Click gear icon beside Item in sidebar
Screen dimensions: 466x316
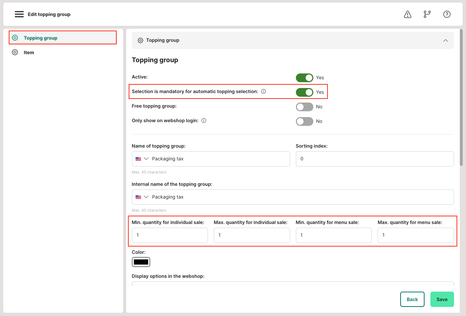(x=15, y=52)
